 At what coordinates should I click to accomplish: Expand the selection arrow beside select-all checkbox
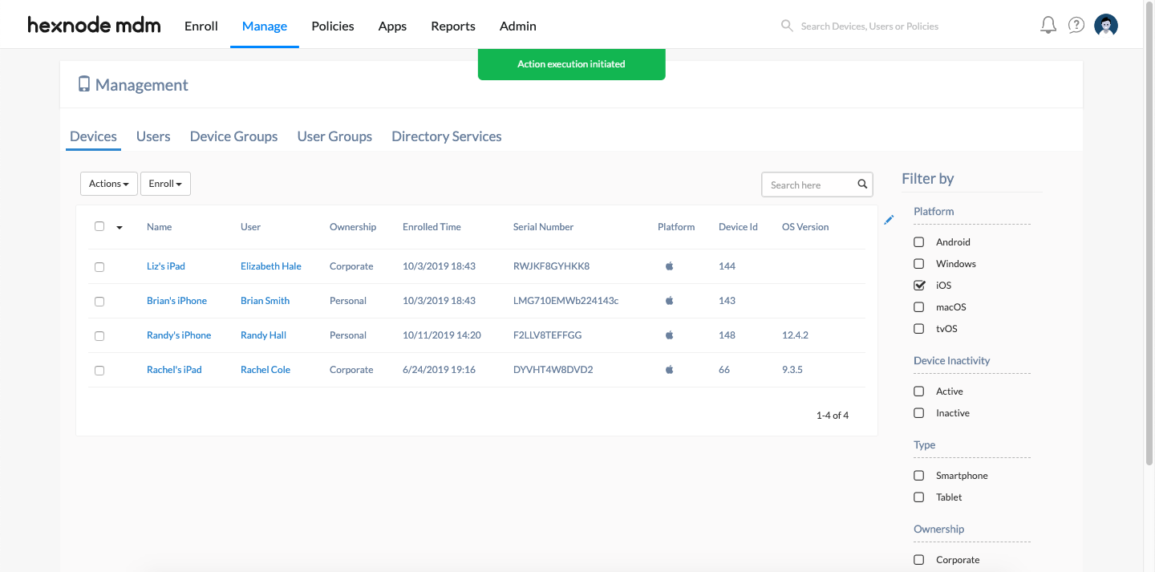tap(120, 228)
